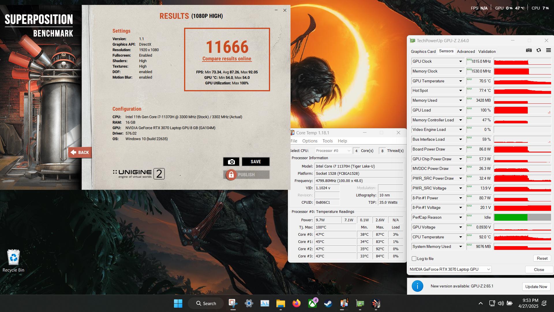Open the GPU Temperature sensor dropdown
The height and width of the screenshot is (312, 554).
point(461,81)
